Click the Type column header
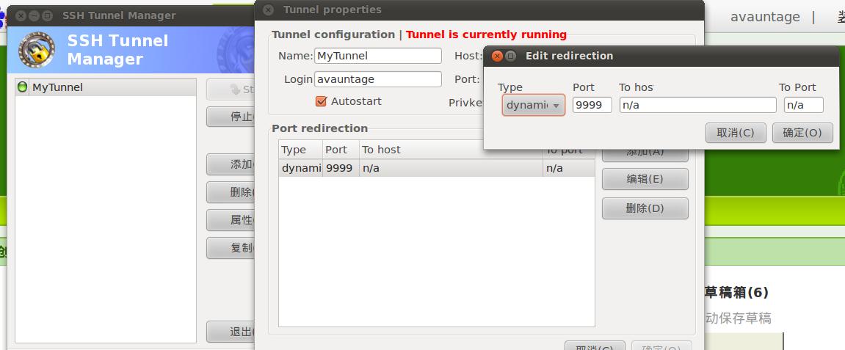The width and height of the screenshot is (845, 350). (x=301, y=150)
